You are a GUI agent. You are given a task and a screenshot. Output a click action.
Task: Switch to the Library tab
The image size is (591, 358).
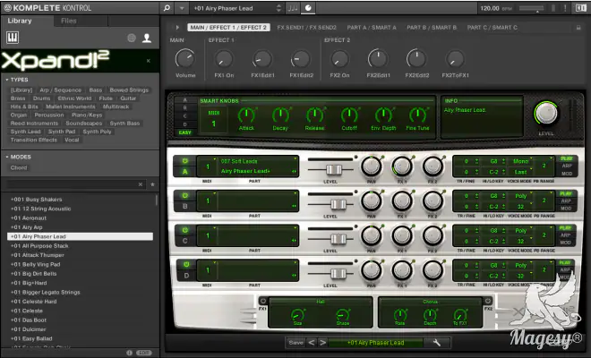pos(20,21)
